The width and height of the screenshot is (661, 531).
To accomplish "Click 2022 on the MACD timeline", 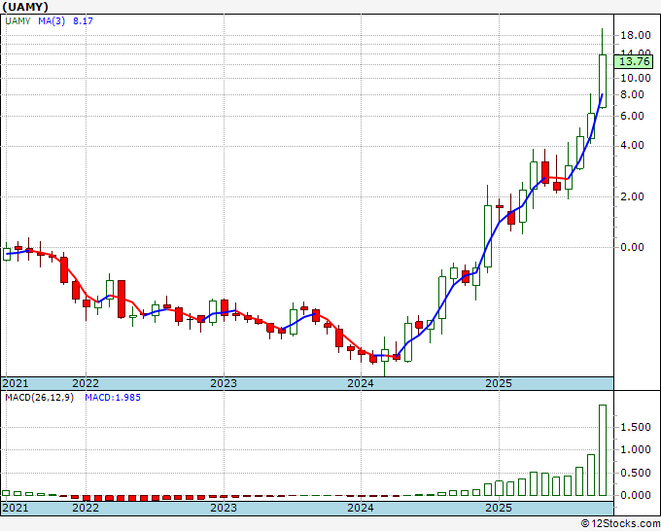I will pyautogui.click(x=86, y=507).
